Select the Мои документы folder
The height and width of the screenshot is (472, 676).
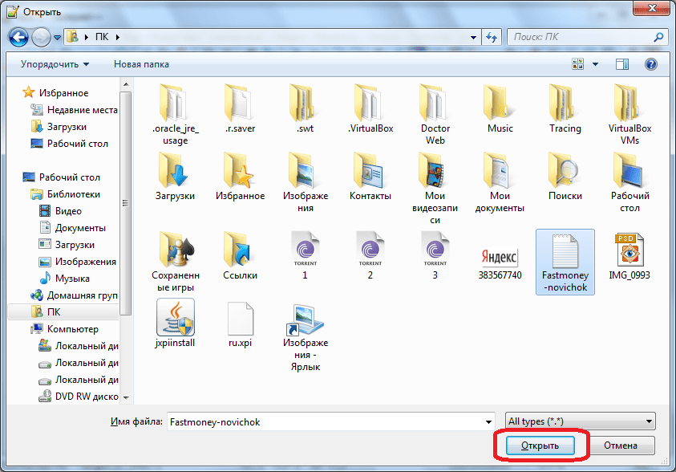pos(500,182)
